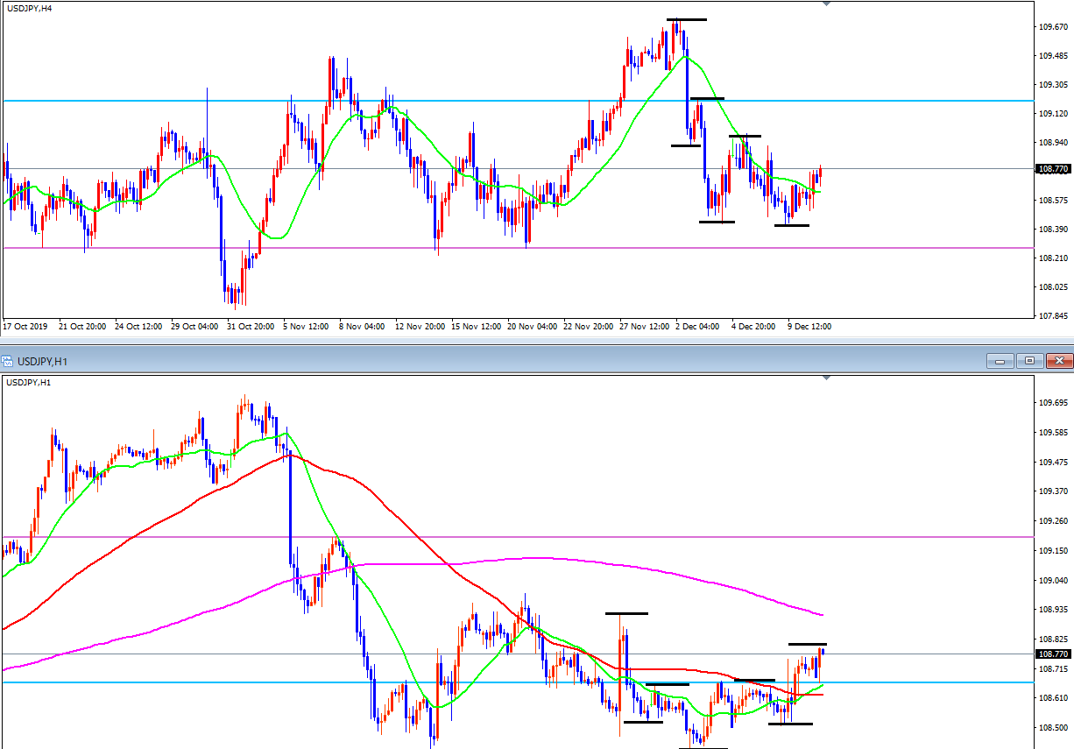Click the 109.695 price level on H1 scale
Viewport: 1074px width, 749px height.
tap(1052, 403)
